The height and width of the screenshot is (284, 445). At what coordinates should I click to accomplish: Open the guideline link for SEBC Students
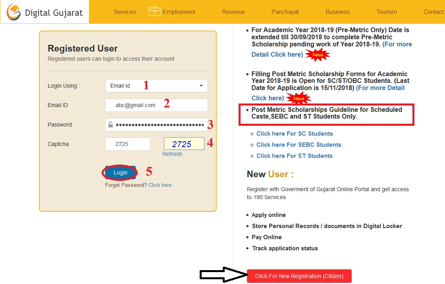click(x=299, y=145)
